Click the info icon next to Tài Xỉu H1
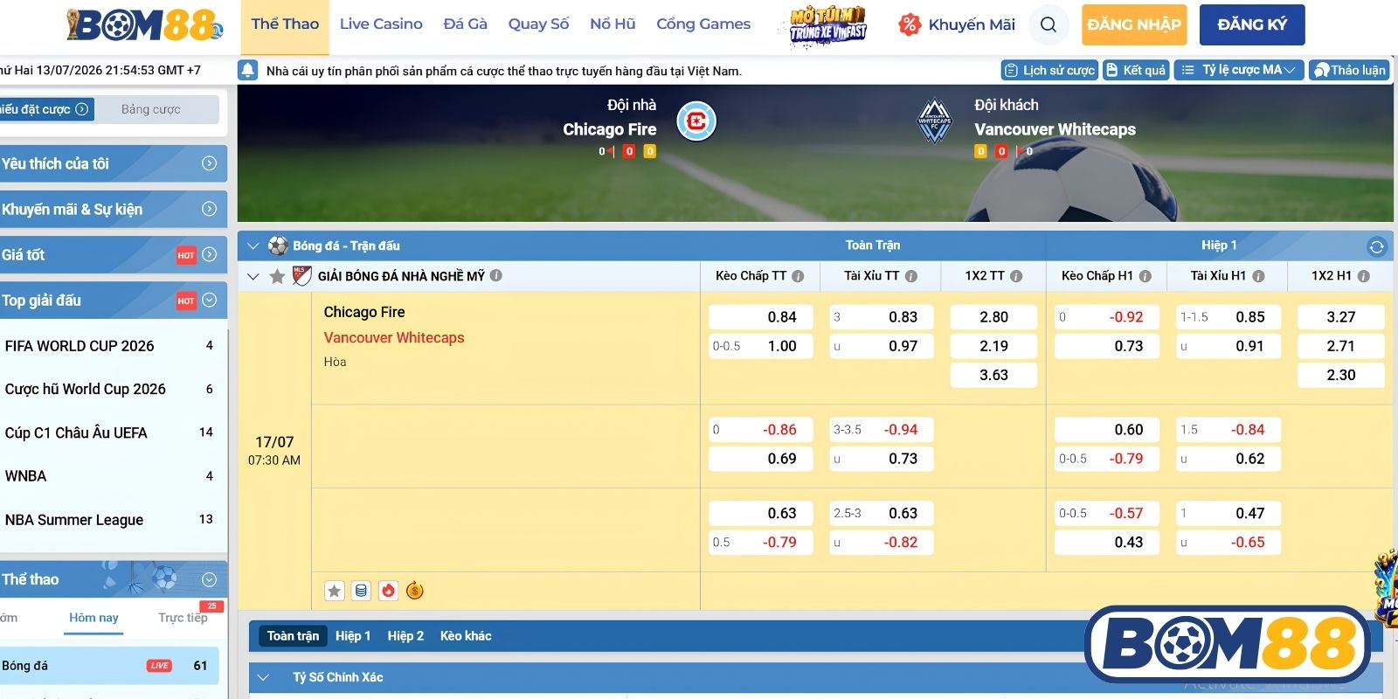The width and height of the screenshot is (1398, 699). pyautogui.click(x=1258, y=276)
